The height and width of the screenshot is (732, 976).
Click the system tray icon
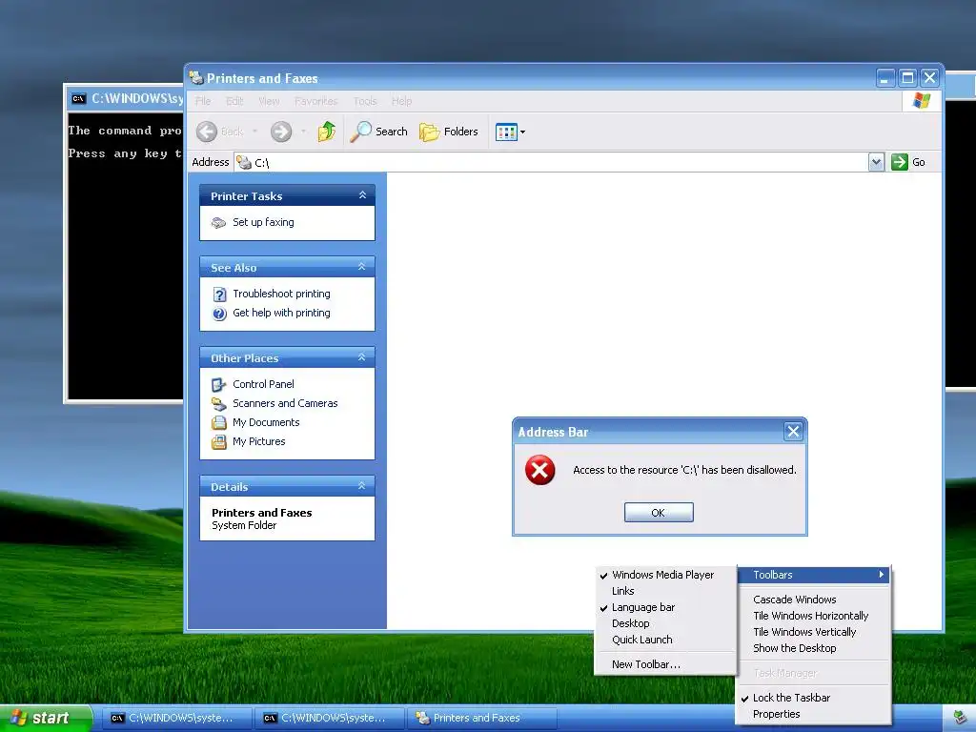click(x=959, y=718)
